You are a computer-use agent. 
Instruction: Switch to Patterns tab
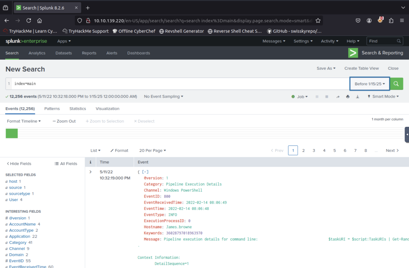coord(52,109)
